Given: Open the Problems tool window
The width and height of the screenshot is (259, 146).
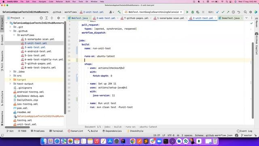Looking at the screenshot, I should tap(38, 131).
